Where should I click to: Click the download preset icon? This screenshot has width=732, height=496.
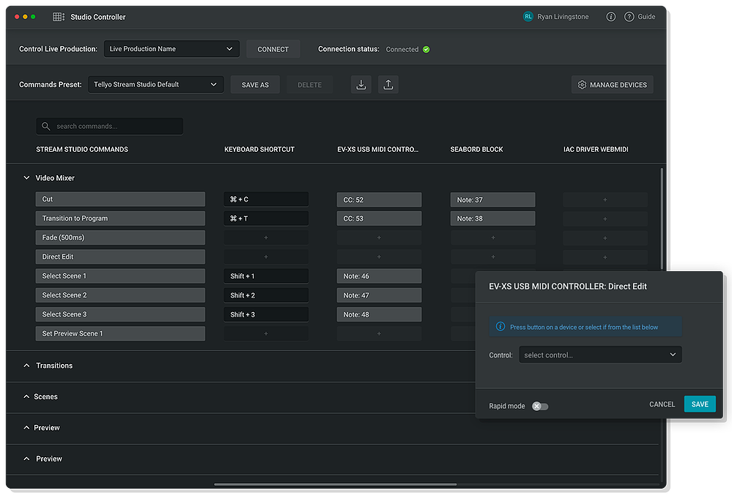(x=361, y=84)
